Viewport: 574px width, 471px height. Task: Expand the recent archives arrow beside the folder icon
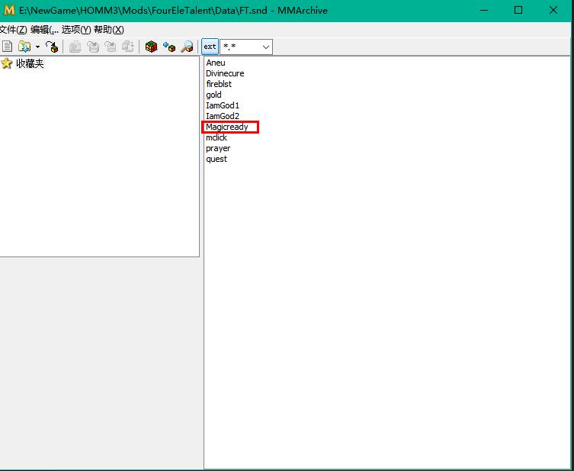(37, 47)
